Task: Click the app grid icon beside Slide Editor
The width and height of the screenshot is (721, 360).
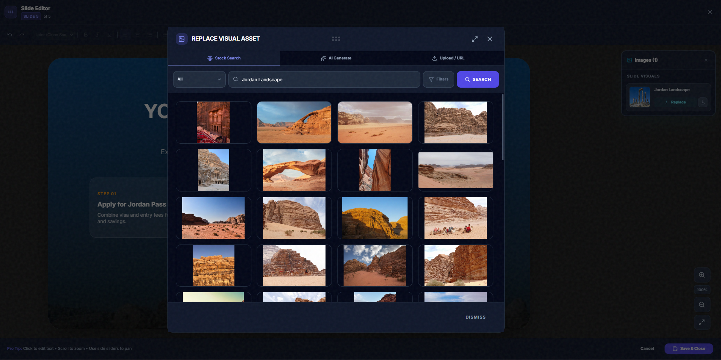Action: click(x=11, y=12)
